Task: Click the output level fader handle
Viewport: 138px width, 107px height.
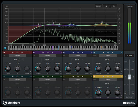Action: (129, 77)
